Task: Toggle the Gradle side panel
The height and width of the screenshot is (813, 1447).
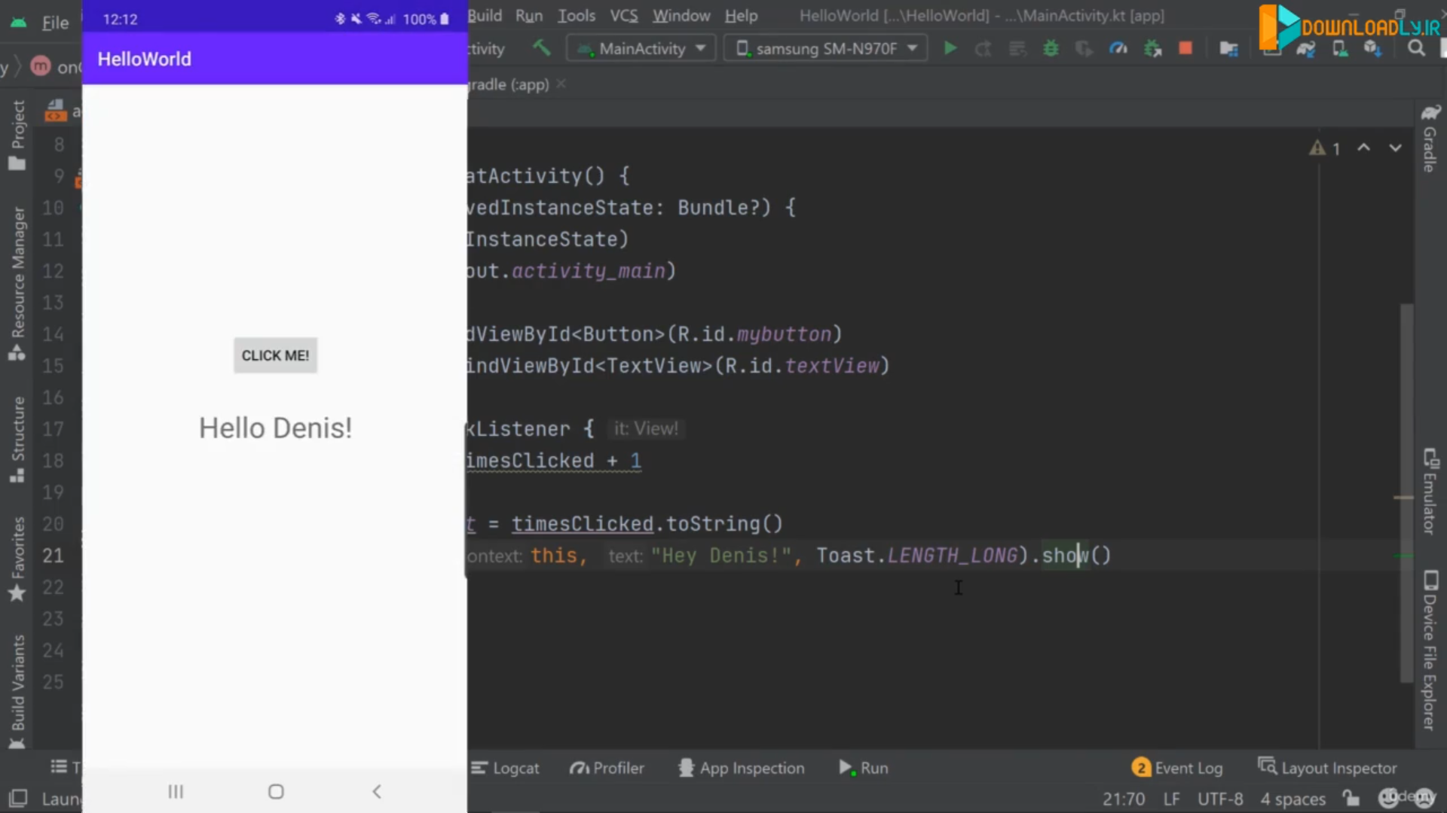Action: pos(1430,139)
